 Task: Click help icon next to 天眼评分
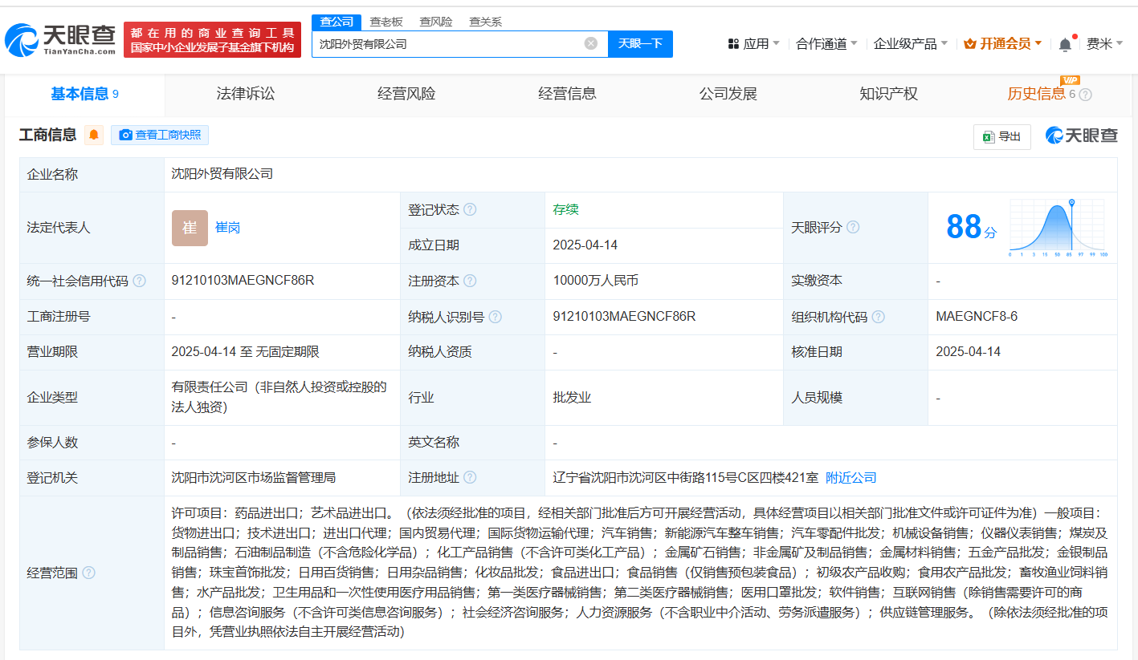(853, 227)
